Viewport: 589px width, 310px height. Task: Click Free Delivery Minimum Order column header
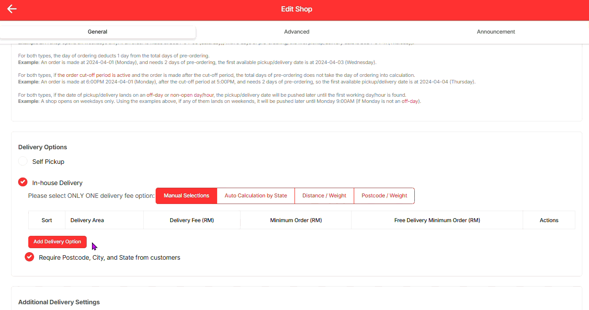[x=437, y=220]
